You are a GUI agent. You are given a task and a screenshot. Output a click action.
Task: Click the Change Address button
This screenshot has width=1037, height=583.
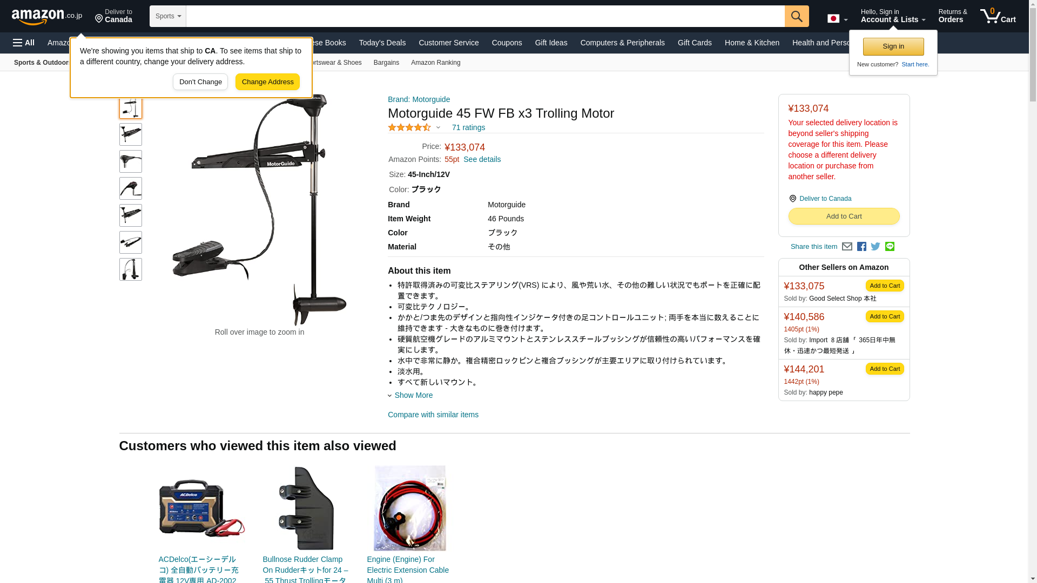click(x=267, y=82)
